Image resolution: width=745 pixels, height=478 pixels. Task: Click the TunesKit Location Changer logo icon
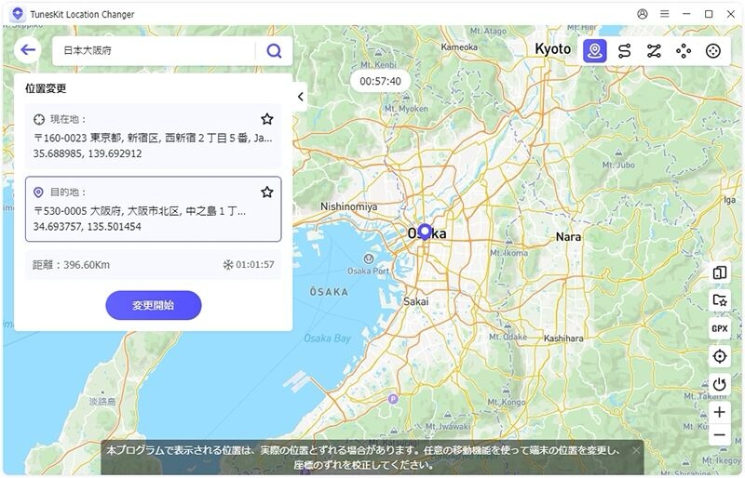pos(18,14)
